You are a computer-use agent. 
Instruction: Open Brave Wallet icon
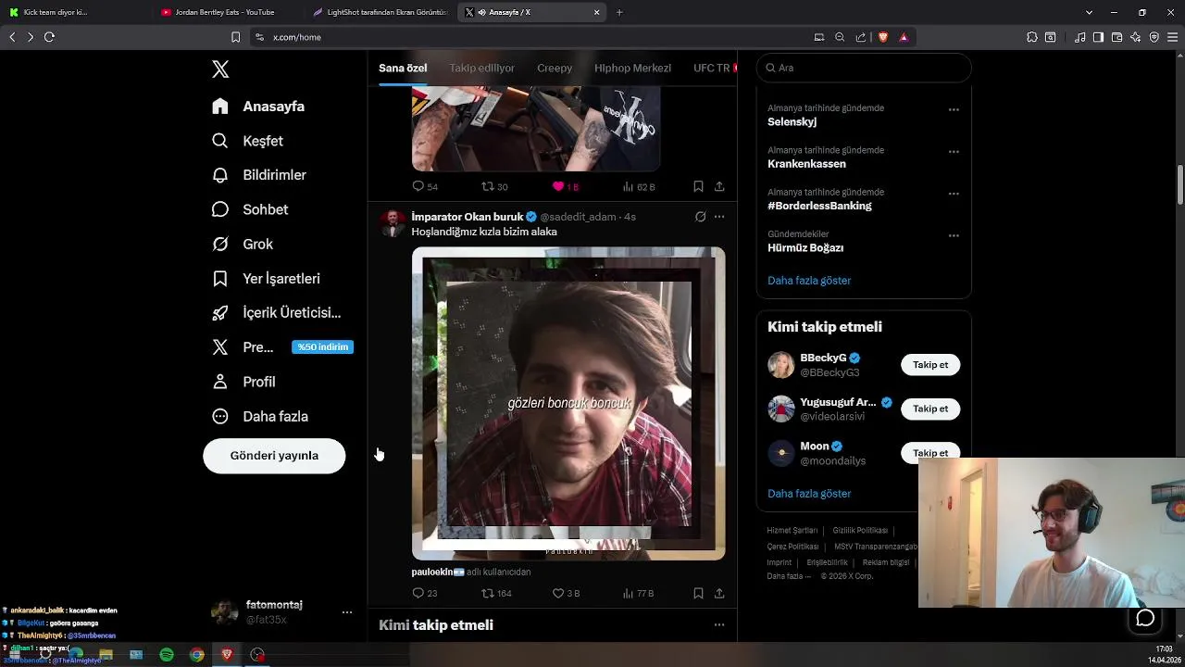(x=1116, y=37)
